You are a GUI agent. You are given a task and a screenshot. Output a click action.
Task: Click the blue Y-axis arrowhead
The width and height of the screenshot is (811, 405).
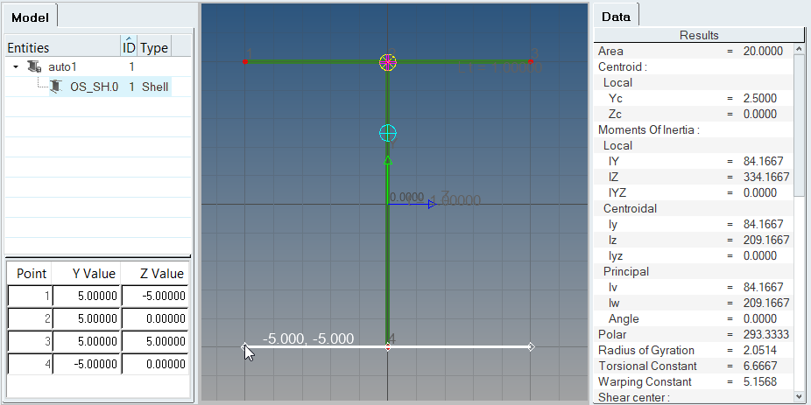pyautogui.click(x=432, y=205)
